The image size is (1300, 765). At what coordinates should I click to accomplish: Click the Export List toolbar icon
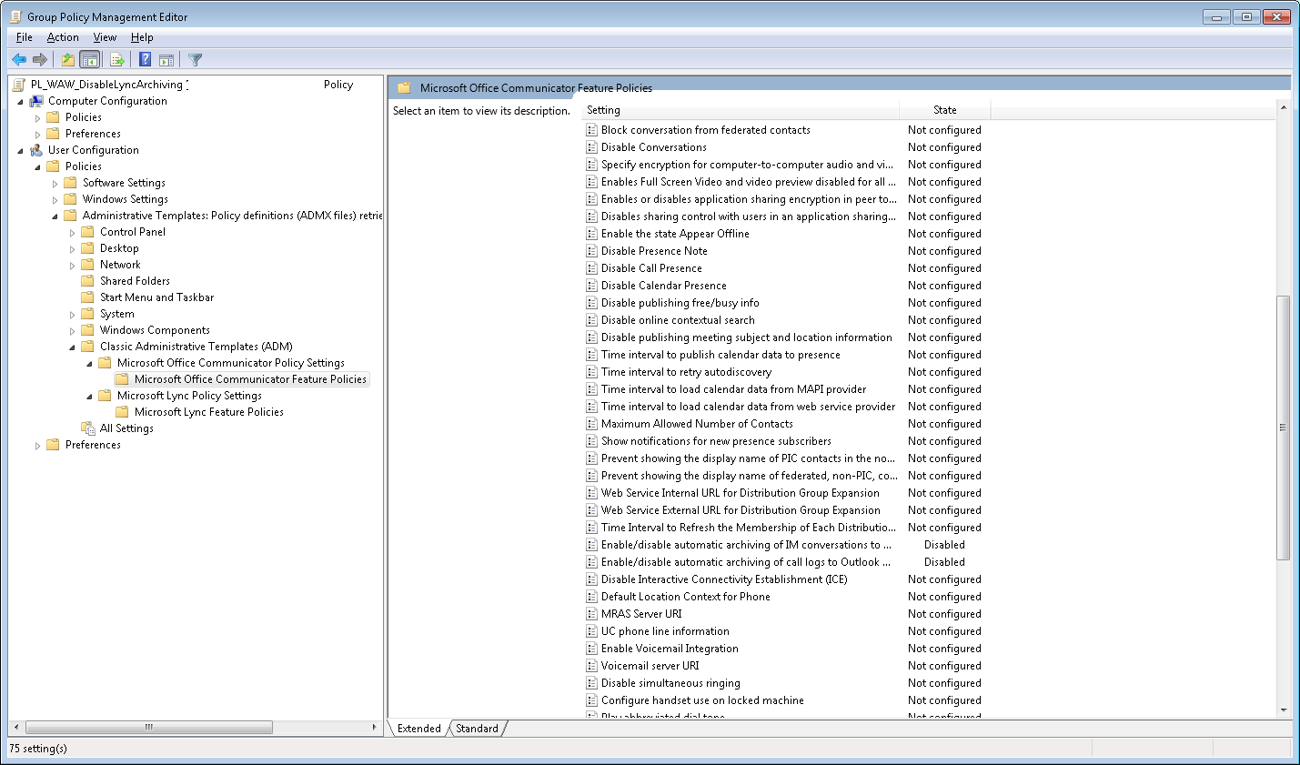[x=117, y=60]
